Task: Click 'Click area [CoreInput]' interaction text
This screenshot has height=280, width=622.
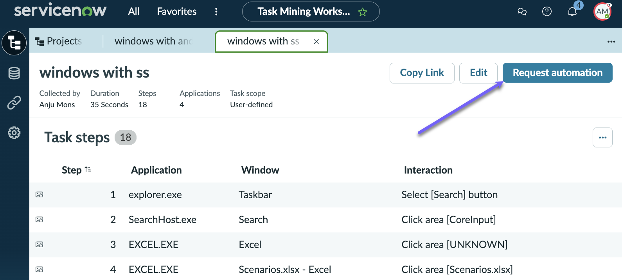Action: (448, 220)
